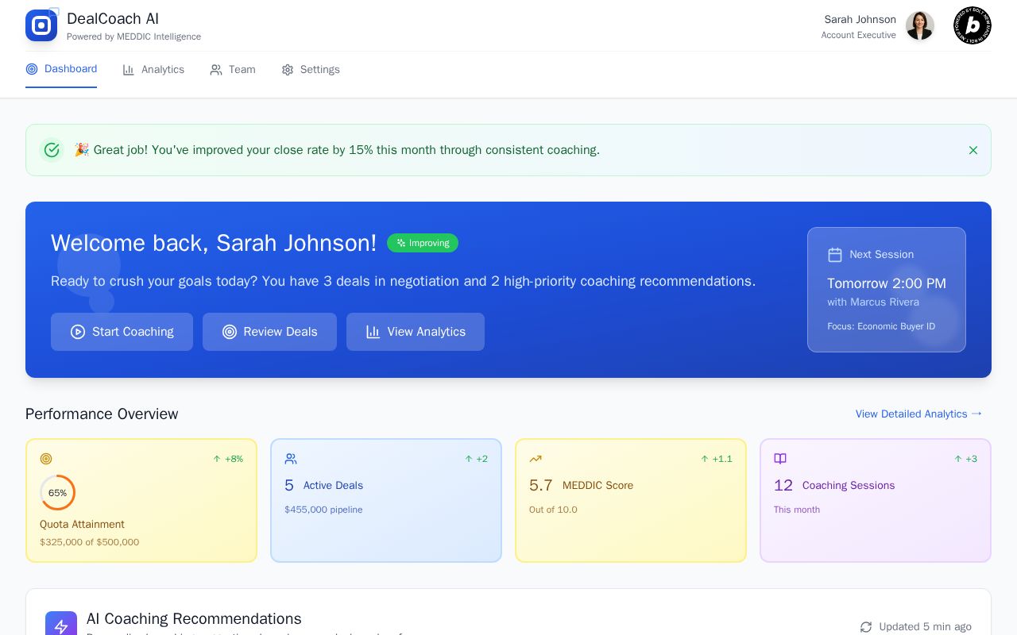
Task: Click '$455,000 pipeline' text
Action: coord(323,510)
